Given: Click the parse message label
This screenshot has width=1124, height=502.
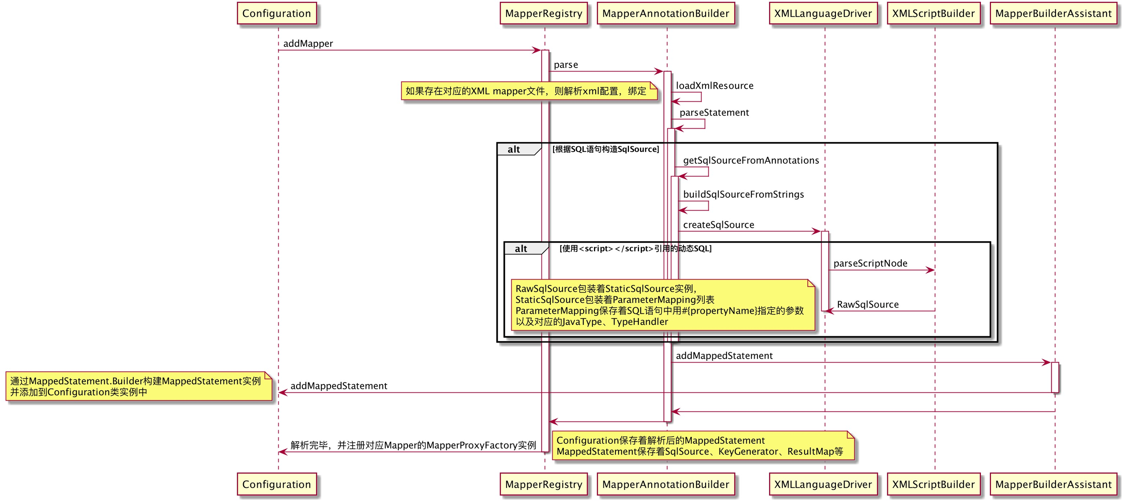Looking at the screenshot, I should click(565, 65).
